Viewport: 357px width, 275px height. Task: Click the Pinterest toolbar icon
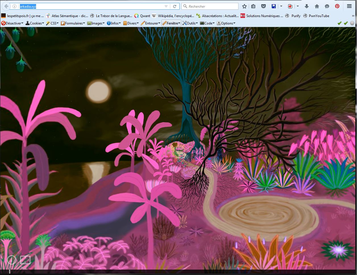[x=337, y=6]
